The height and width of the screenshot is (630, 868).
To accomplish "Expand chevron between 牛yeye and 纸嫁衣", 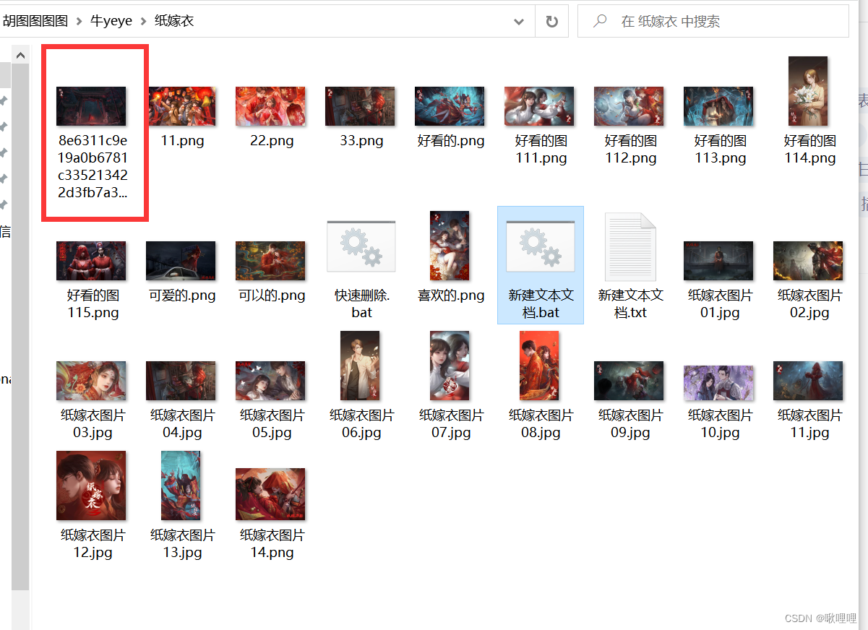I will (x=143, y=22).
